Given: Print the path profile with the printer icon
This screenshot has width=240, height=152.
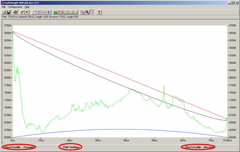Looking at the screenshot, I should tap(15, 12).
